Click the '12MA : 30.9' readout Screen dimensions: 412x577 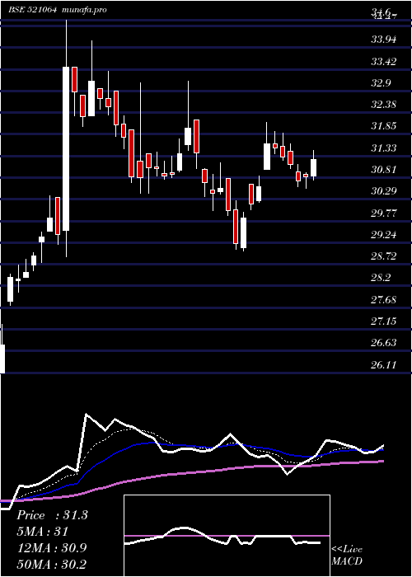click(51, 548)
